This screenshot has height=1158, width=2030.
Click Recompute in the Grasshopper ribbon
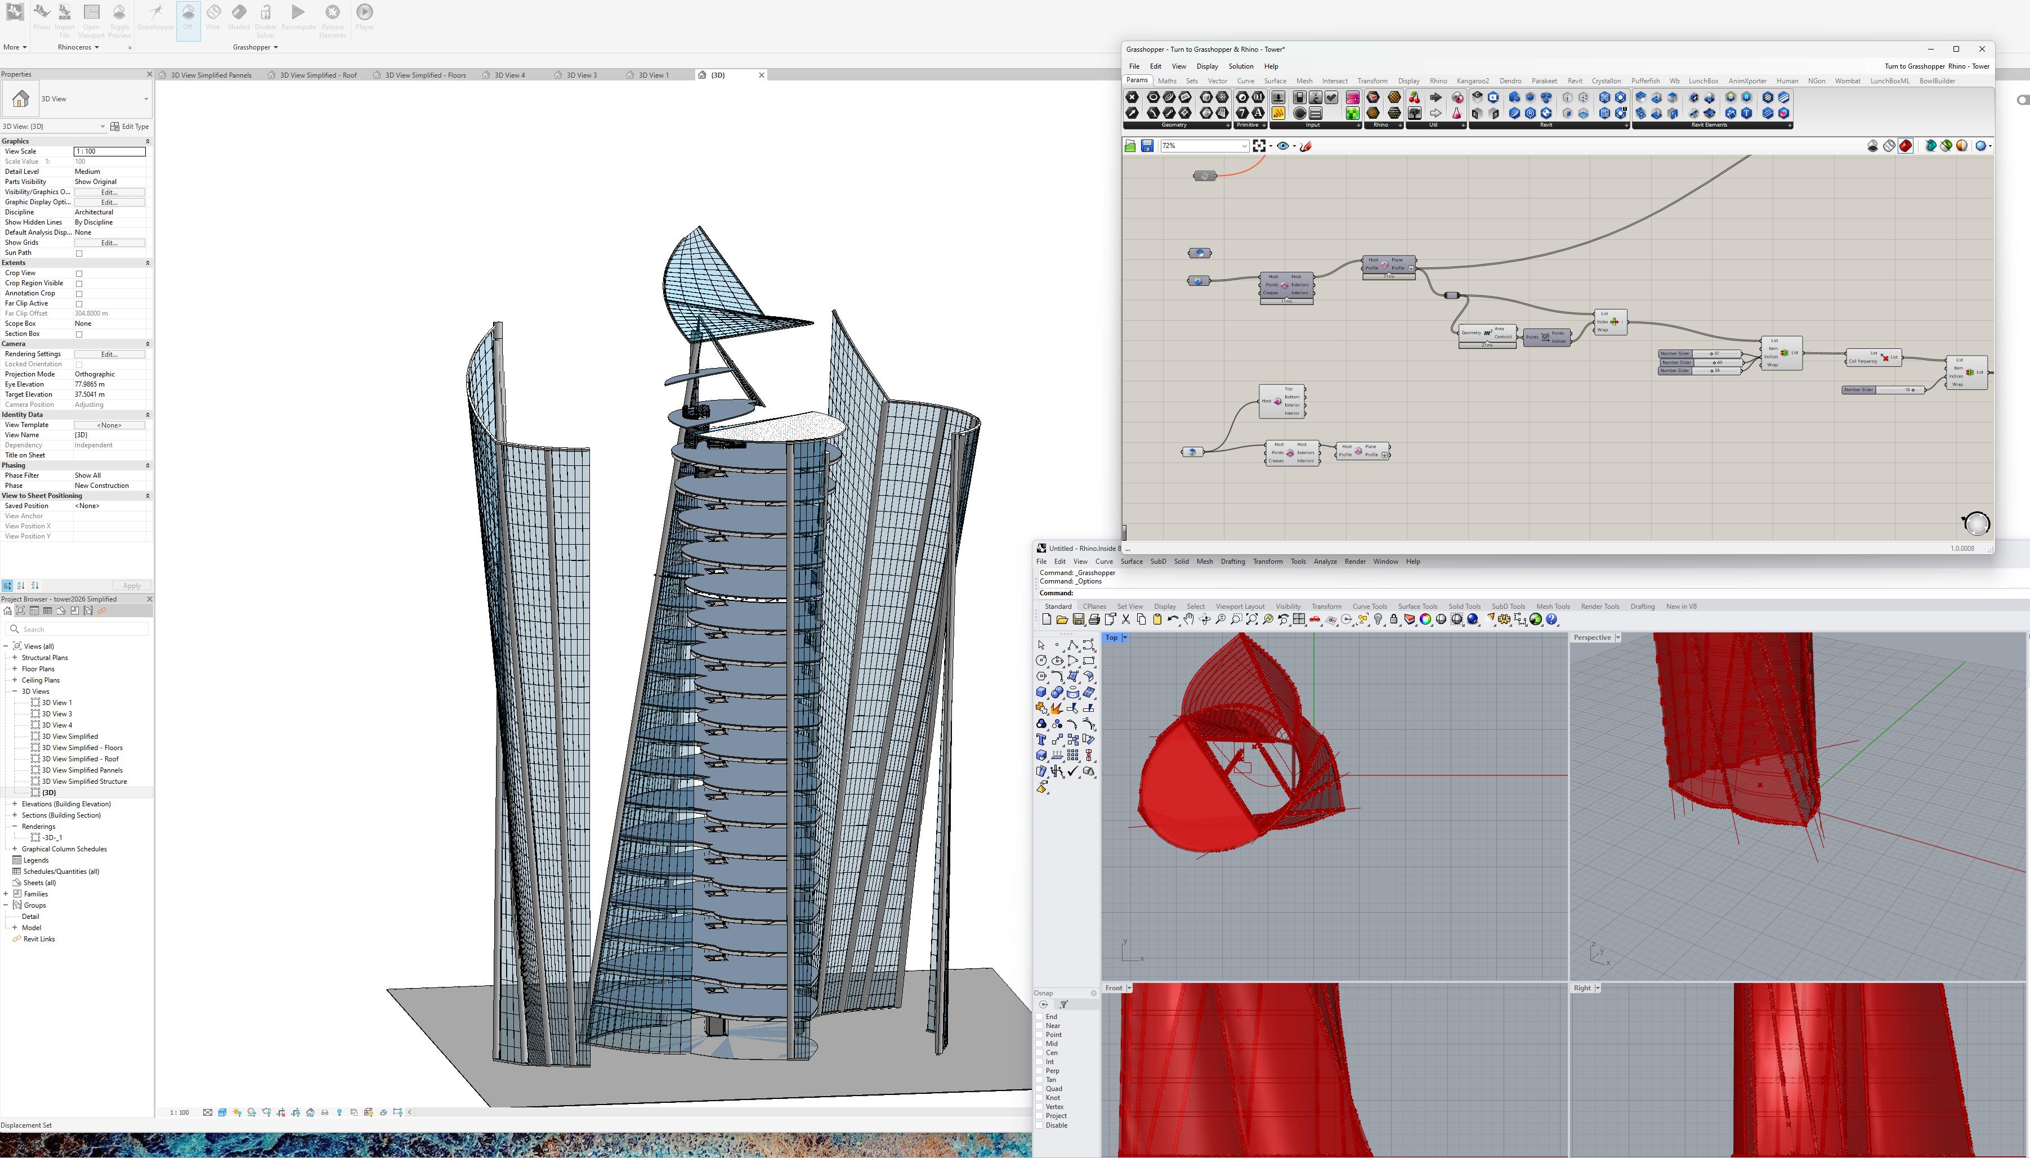tap(298, 13)
